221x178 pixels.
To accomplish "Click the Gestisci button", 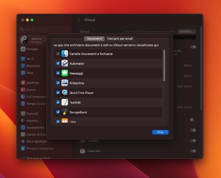I will coord(187,31).
